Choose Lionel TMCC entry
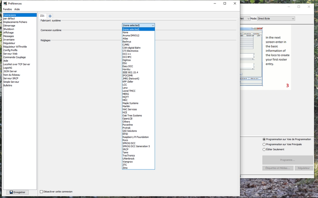This screenshot has width=318, height=198. (x=138, y=91)
